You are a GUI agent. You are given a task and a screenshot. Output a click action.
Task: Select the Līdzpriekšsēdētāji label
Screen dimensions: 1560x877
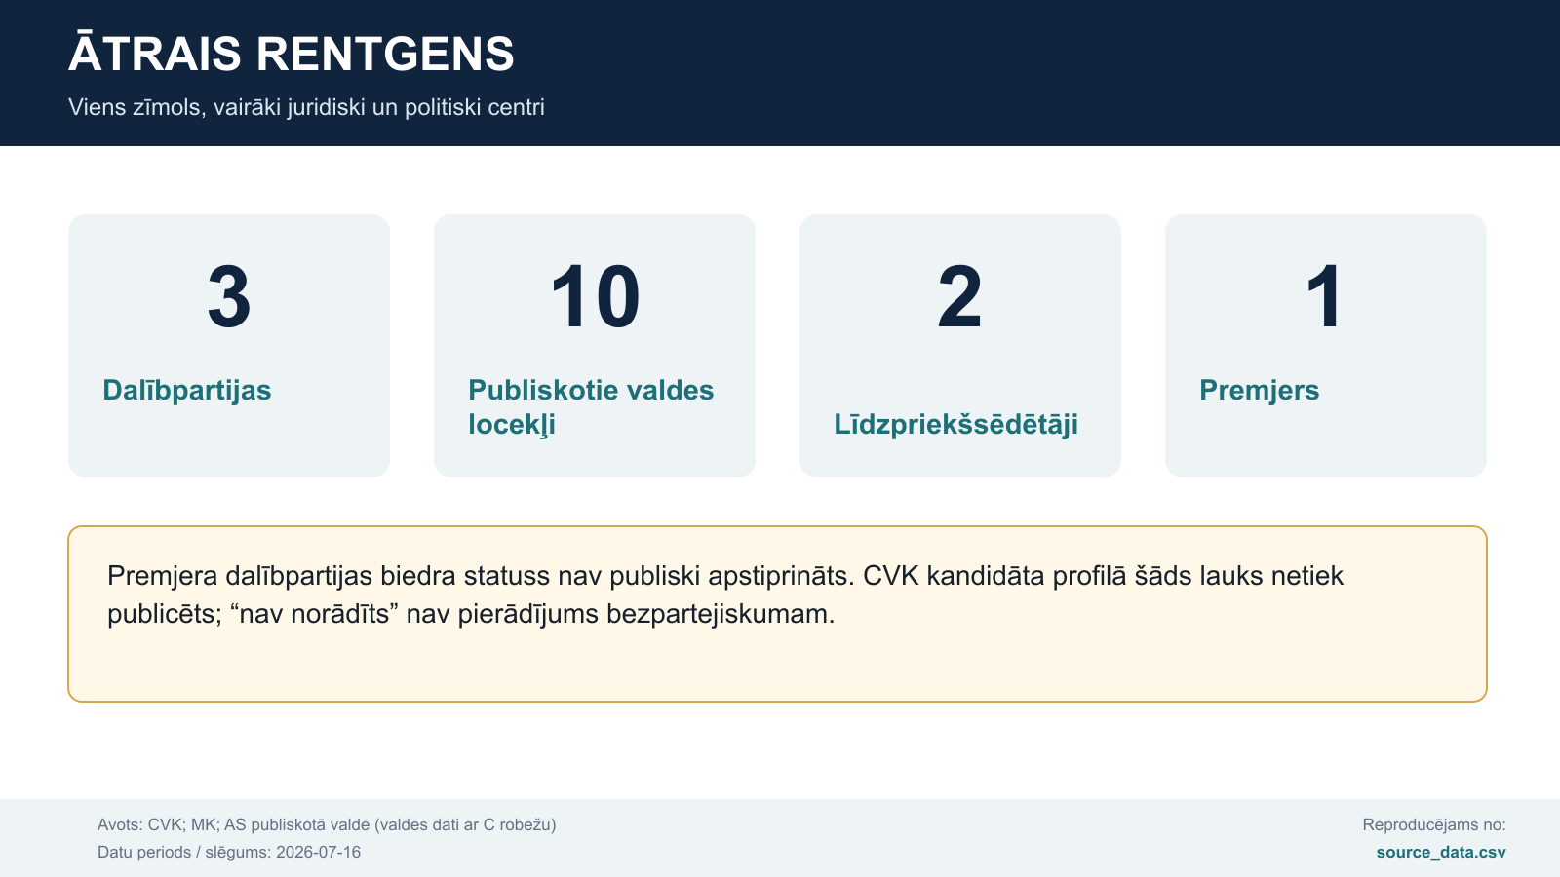tap(955, 425)
